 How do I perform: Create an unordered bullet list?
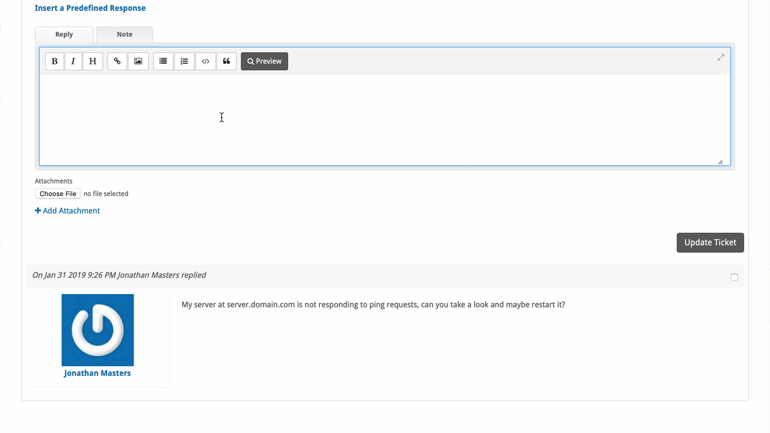click(163, 61)
